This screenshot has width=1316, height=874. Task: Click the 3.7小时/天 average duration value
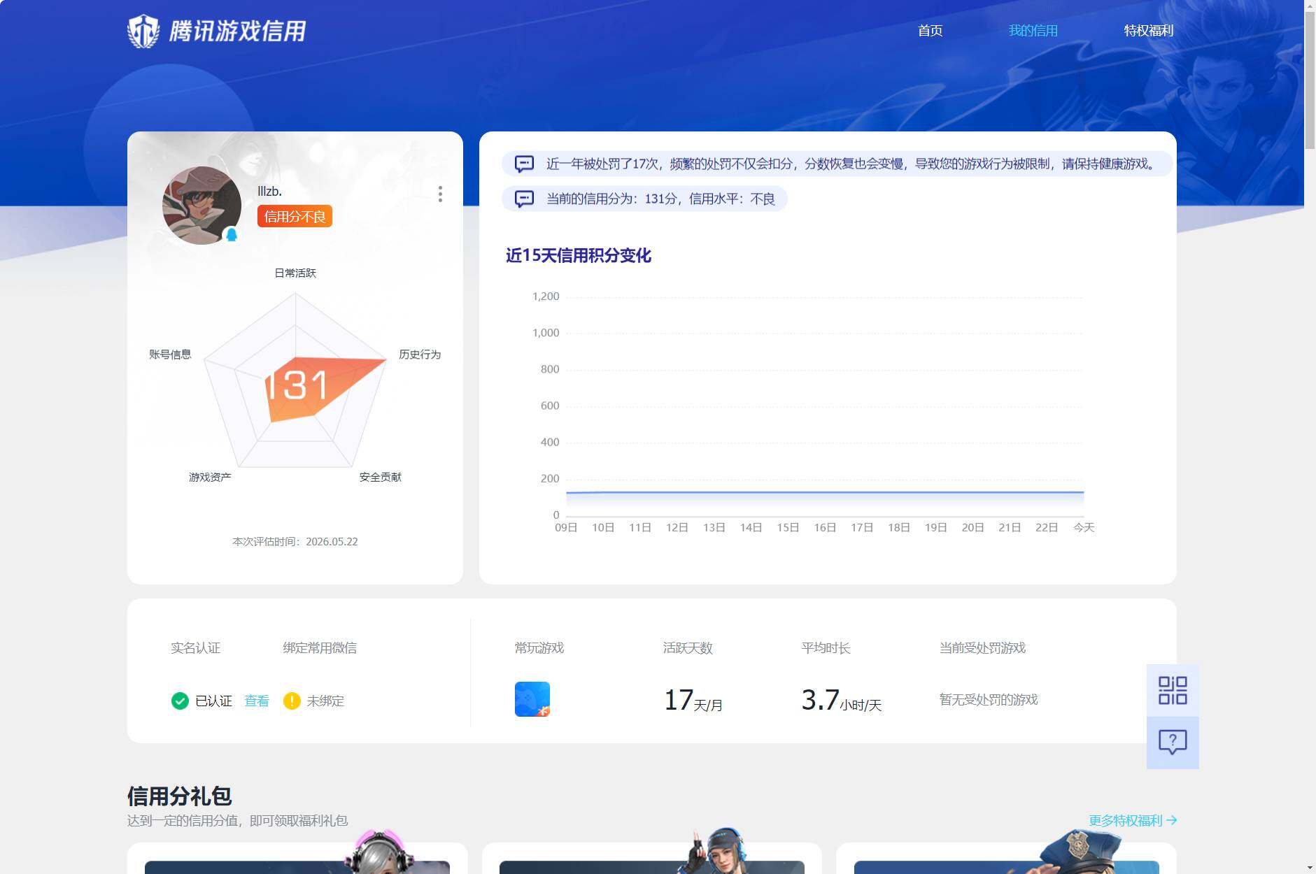pyautogui.click(x=841, y=700)
